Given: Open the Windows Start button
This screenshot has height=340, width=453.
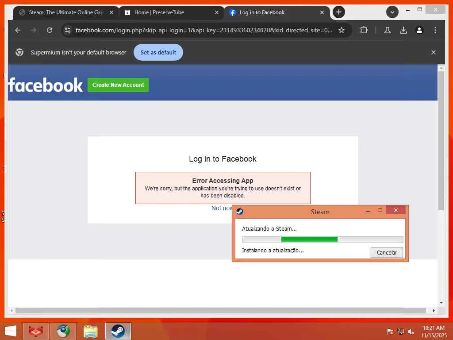Looking at the screenshot, I should pyautogui.click(x=11, y=331).
